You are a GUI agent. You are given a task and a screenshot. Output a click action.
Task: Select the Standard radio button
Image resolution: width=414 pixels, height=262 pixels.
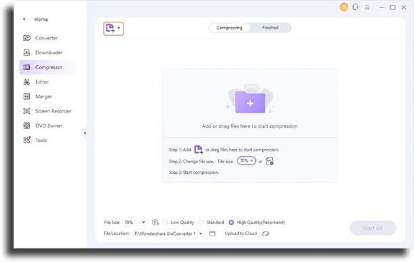click(201, 223)
